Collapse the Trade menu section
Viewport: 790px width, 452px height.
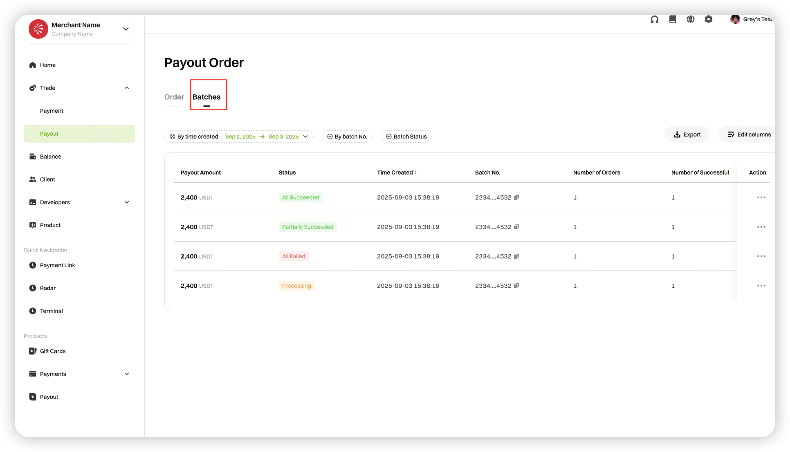pos(127,88)
